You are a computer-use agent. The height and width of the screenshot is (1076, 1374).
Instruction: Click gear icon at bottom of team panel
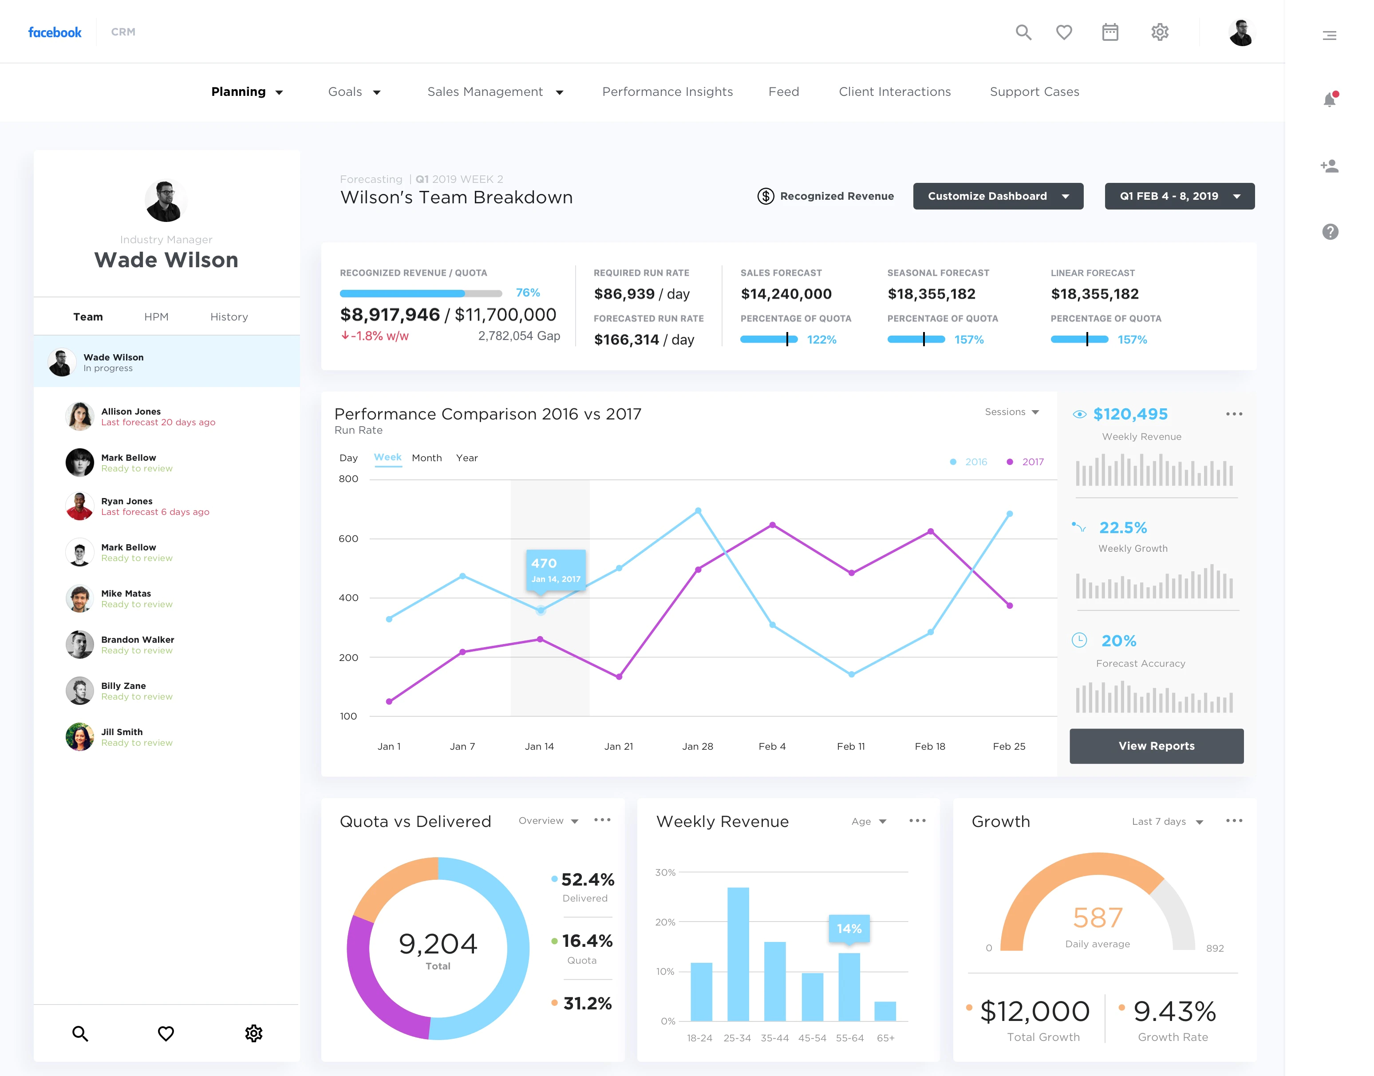tap(254, 1033)
